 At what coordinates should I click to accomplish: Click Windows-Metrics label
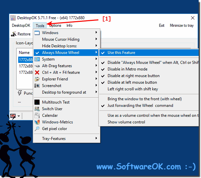tap(57, 122)
